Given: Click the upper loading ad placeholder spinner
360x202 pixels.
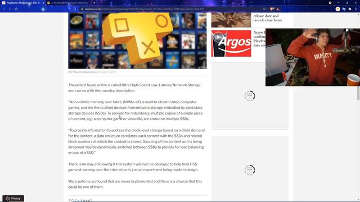Looking at the screenshot, I should 250,96.
